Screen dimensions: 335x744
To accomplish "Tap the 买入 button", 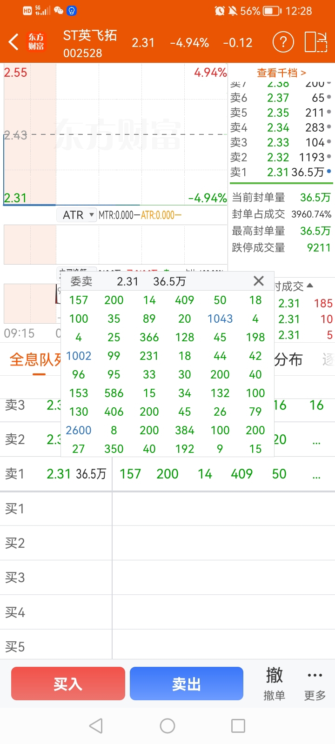I will (68, 684).
